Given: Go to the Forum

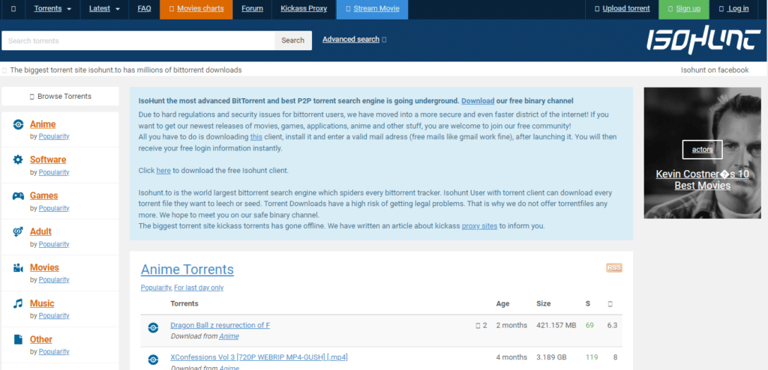Looking at the screenshot, I should click(252, 9).
